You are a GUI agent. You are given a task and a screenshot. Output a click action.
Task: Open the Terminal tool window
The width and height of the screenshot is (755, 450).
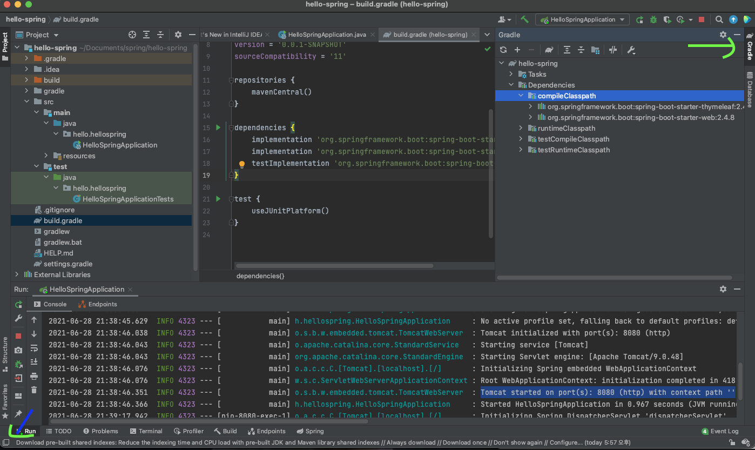146,431
